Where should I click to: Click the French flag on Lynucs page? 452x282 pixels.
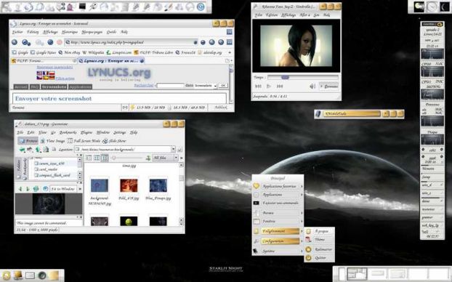click(46, 73)
